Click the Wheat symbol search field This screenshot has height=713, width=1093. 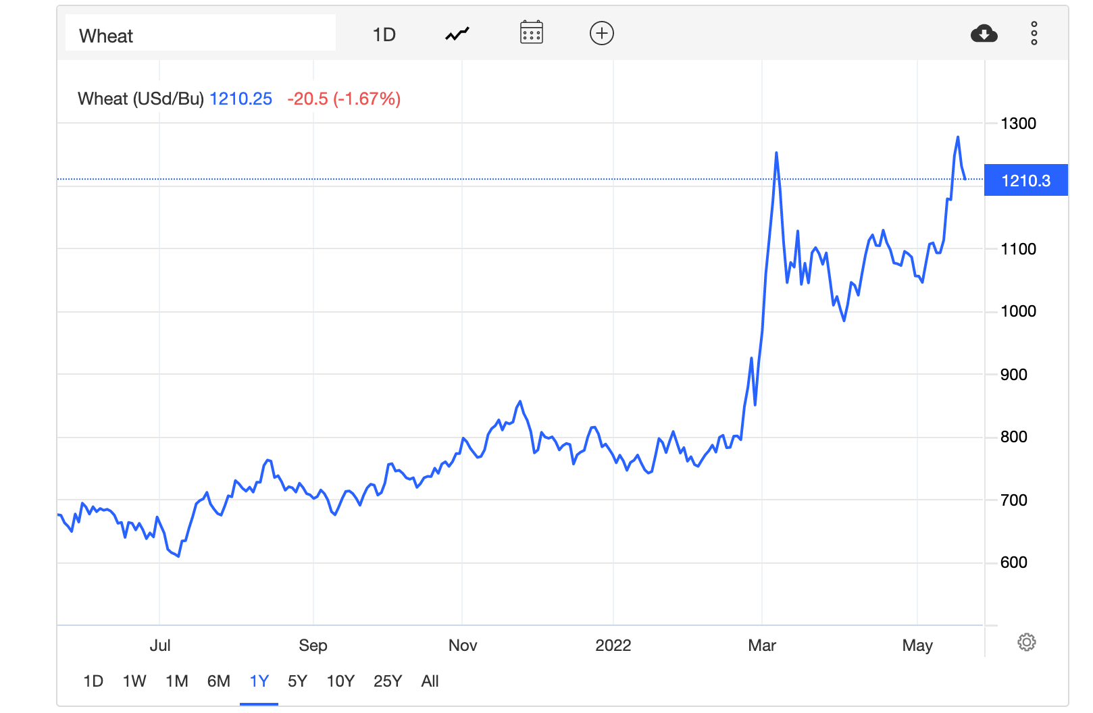[x=201, y=33]
